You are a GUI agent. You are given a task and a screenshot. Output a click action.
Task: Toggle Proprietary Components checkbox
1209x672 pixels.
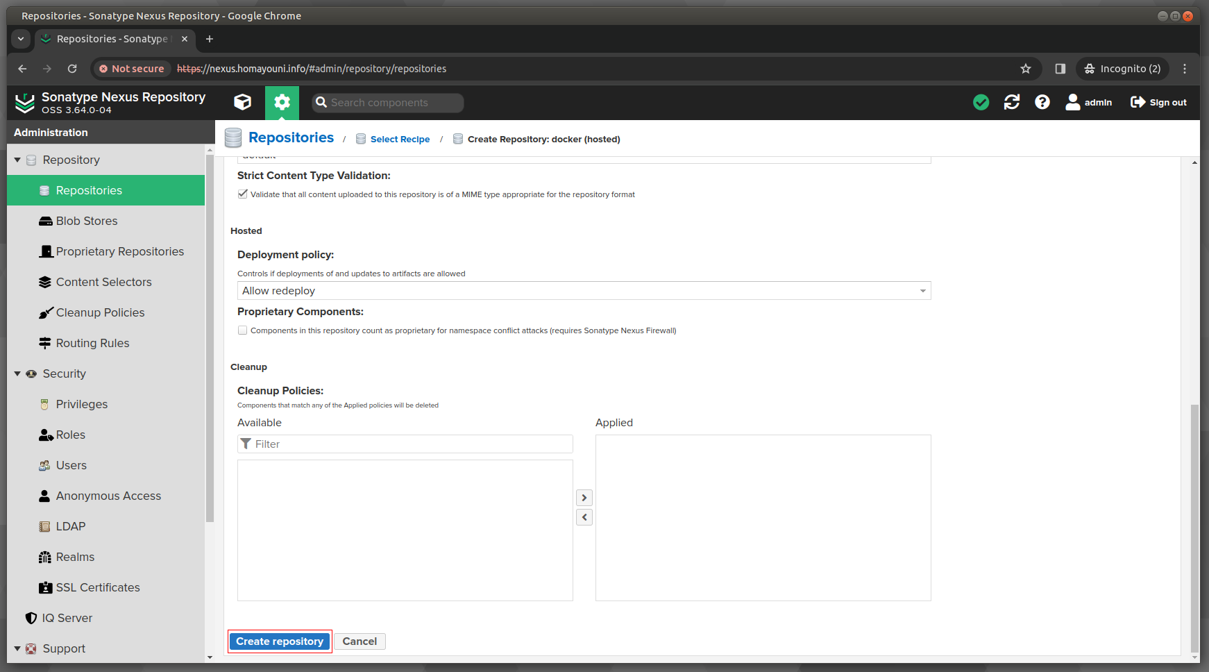242,330
